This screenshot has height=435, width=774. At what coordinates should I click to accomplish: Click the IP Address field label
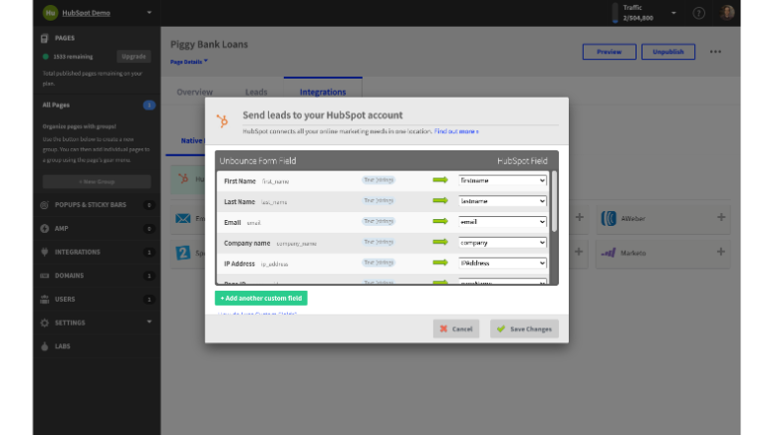point(239,264)
